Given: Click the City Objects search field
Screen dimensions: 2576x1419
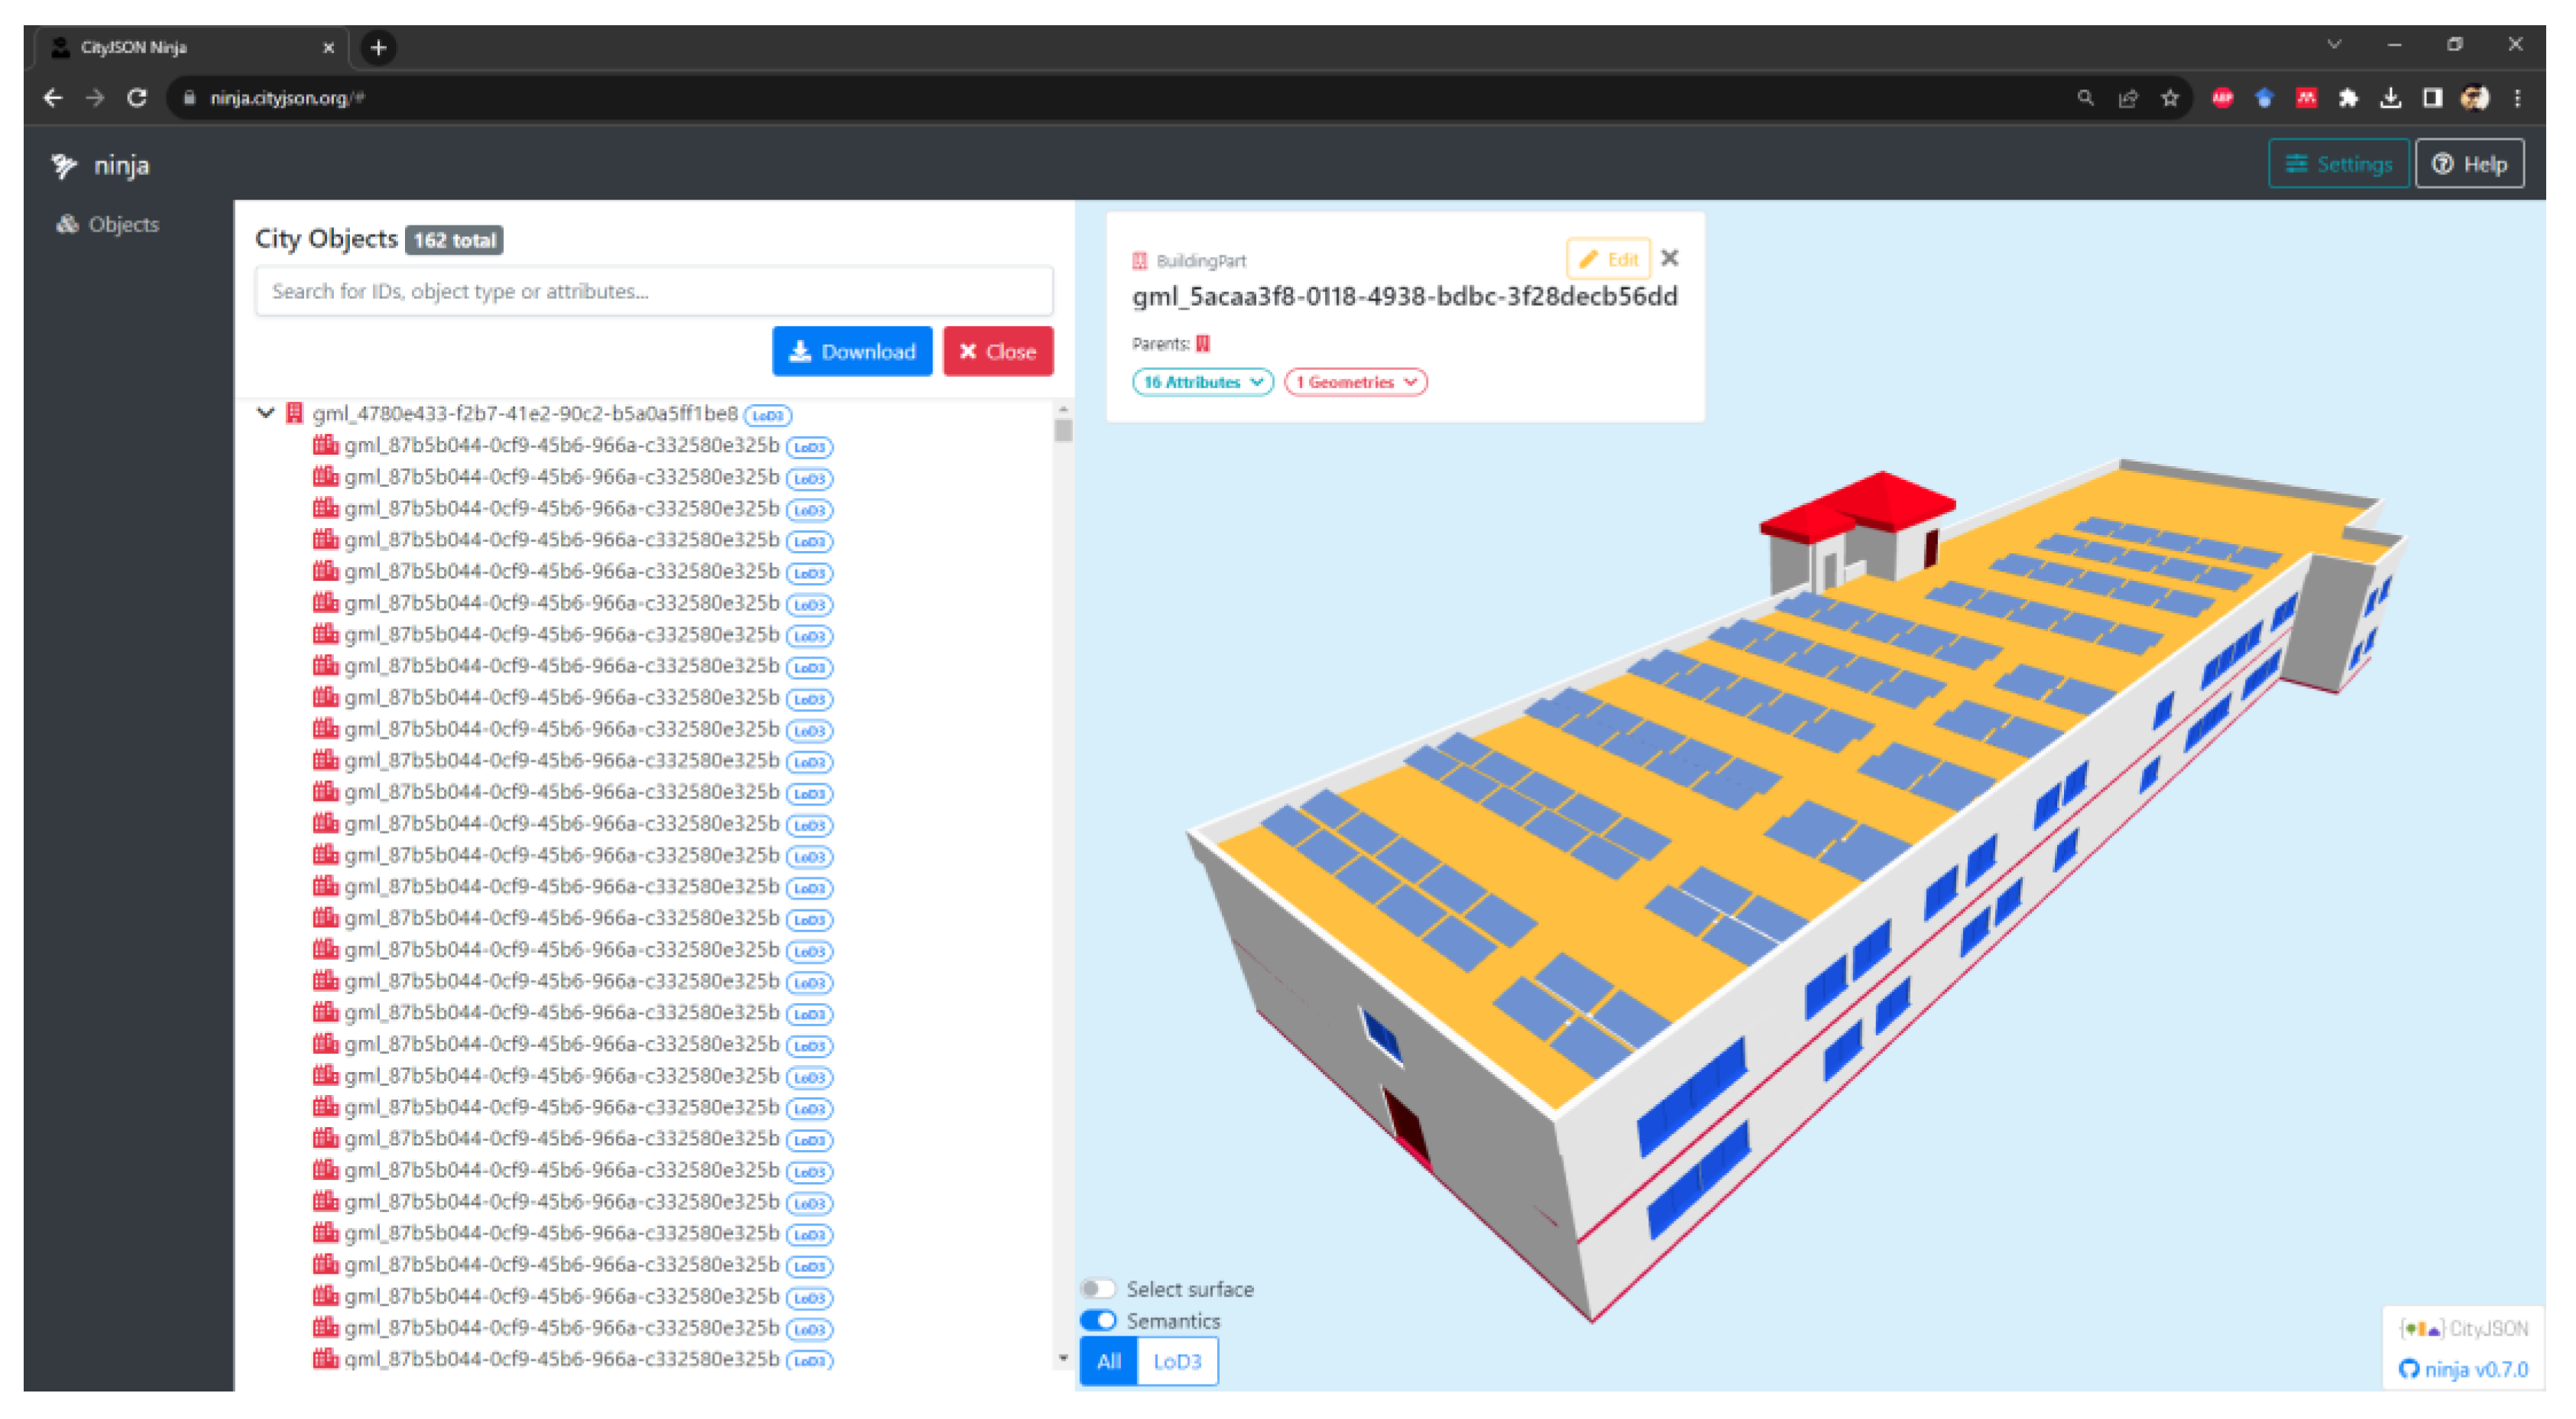Looking at the screenshot, I should coord(654,291).
